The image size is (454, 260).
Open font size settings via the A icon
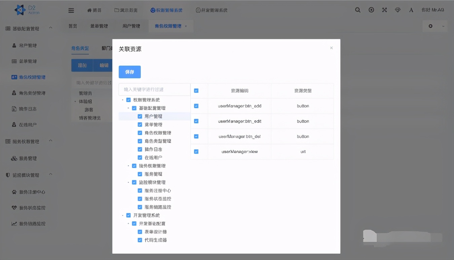click(411, 10)
